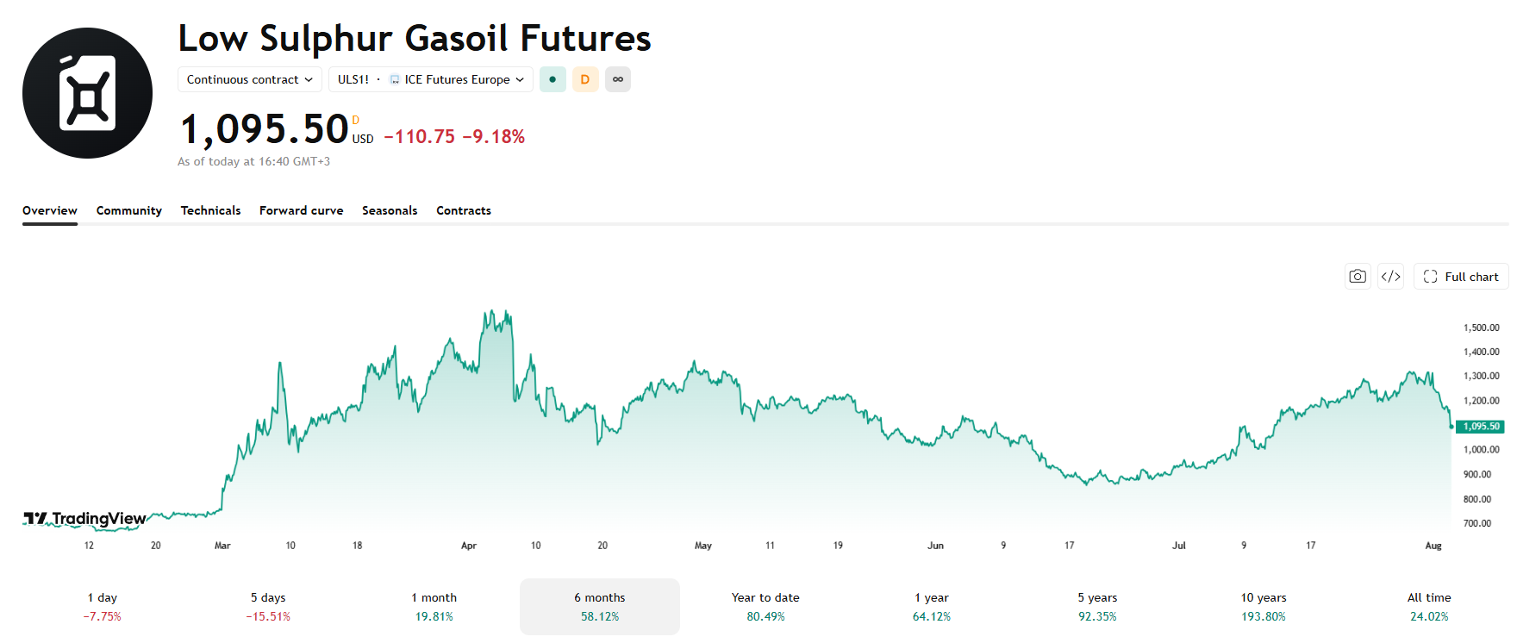Click the TradingView logo on chart
The height and width of the screenshot is (643, 1517).
point(84,518)
